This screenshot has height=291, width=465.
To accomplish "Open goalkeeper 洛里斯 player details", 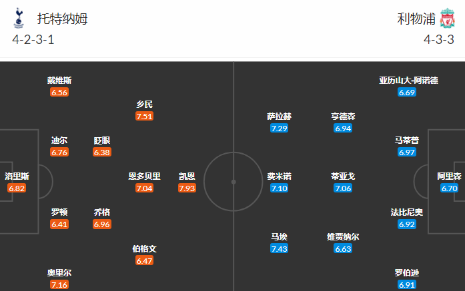I will pyautogui.click(x=17, y=176).
